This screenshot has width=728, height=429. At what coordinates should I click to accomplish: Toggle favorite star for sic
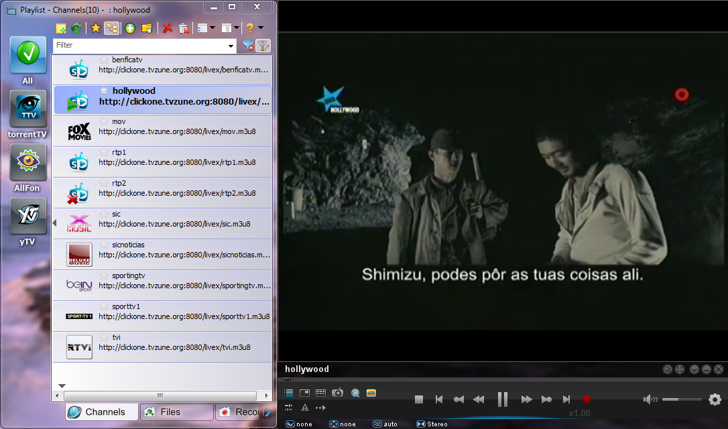pos(104,214)
